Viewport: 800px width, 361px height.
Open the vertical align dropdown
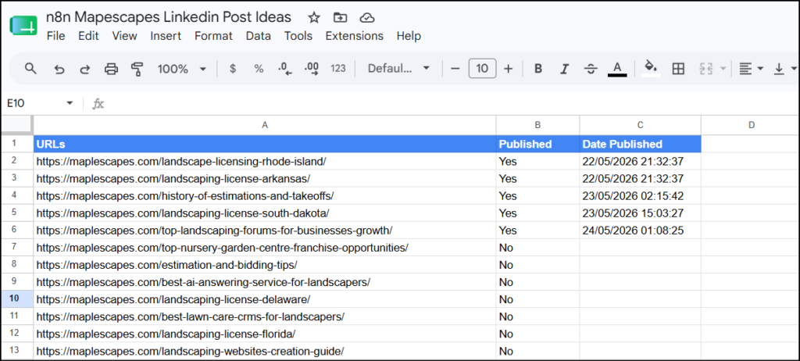(784, 69)
